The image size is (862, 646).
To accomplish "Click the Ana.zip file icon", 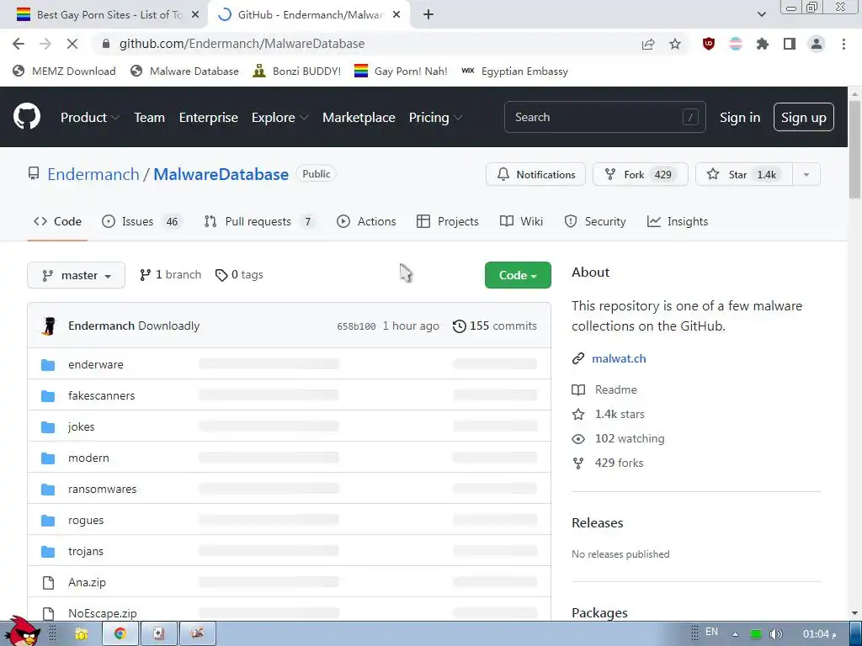I will 48,583.
